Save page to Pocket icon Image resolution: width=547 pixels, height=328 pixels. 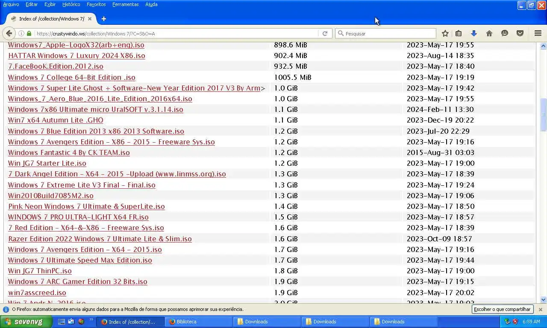(520, 33)
